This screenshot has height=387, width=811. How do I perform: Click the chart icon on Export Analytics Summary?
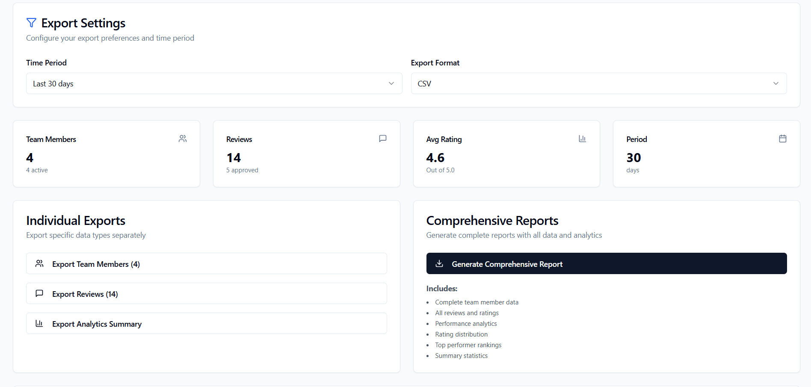(39, 323)
